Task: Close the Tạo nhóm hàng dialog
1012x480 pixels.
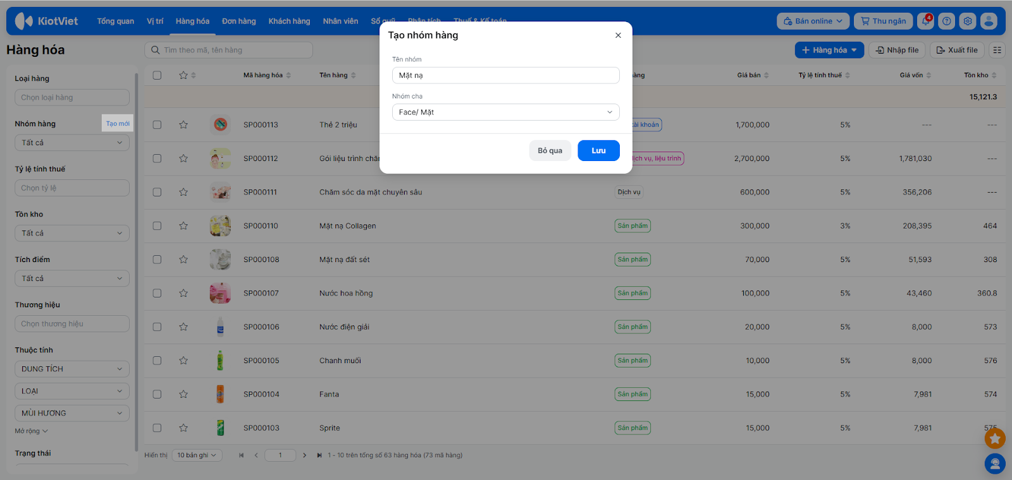Action: (618, 35)
